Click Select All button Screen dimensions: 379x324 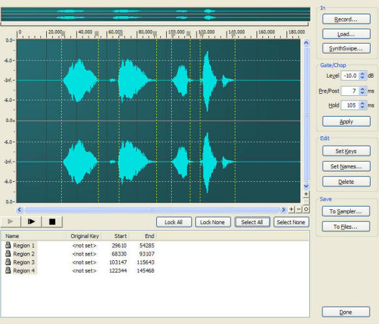[252, 222]
